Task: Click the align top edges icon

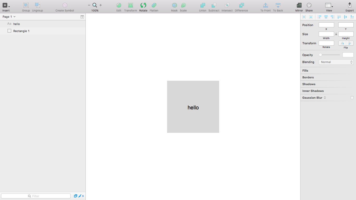Action: [339, 17]
